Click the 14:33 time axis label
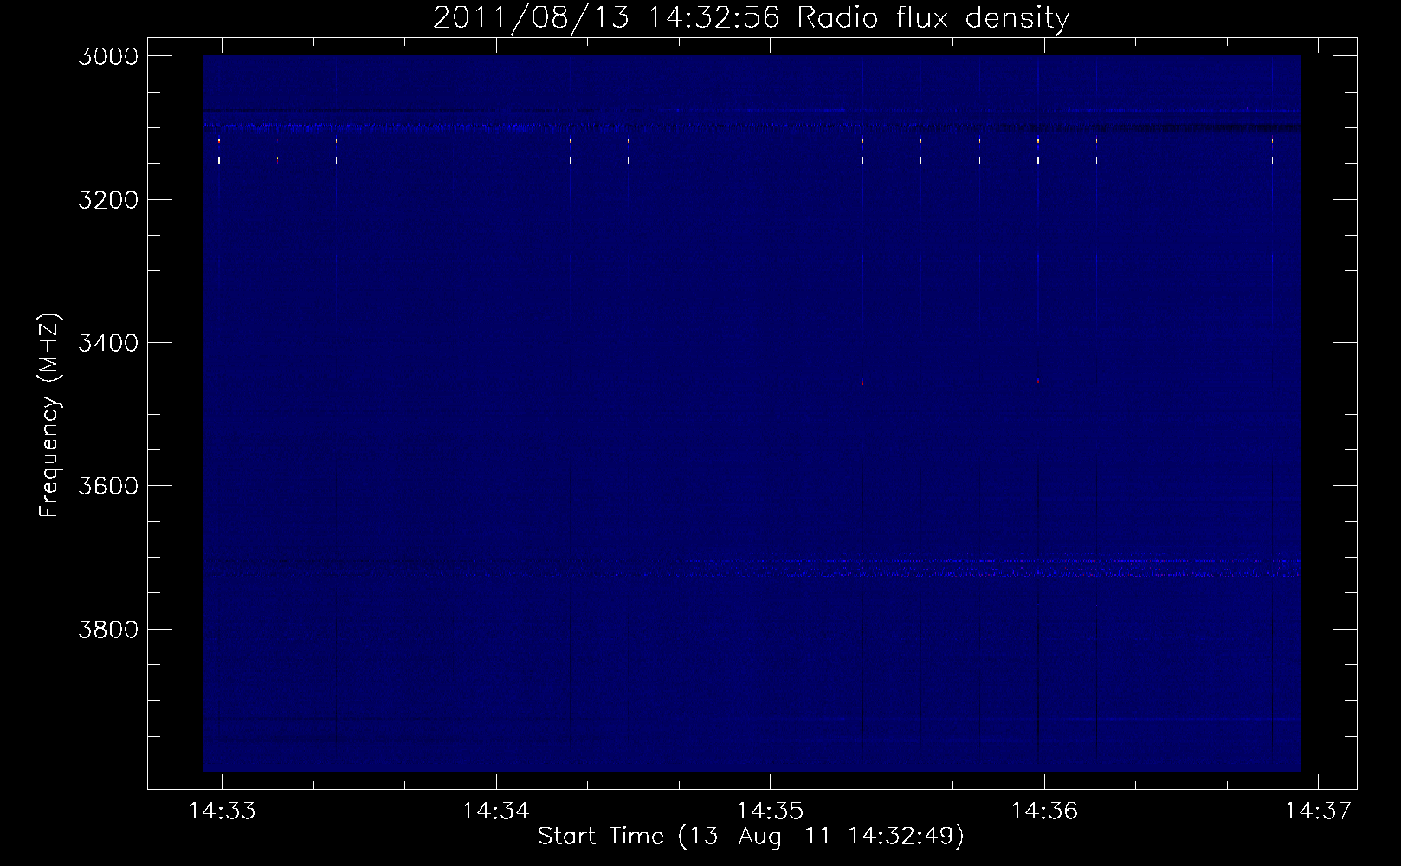This screenshot has width=1401, height=866. click(222, 811)
